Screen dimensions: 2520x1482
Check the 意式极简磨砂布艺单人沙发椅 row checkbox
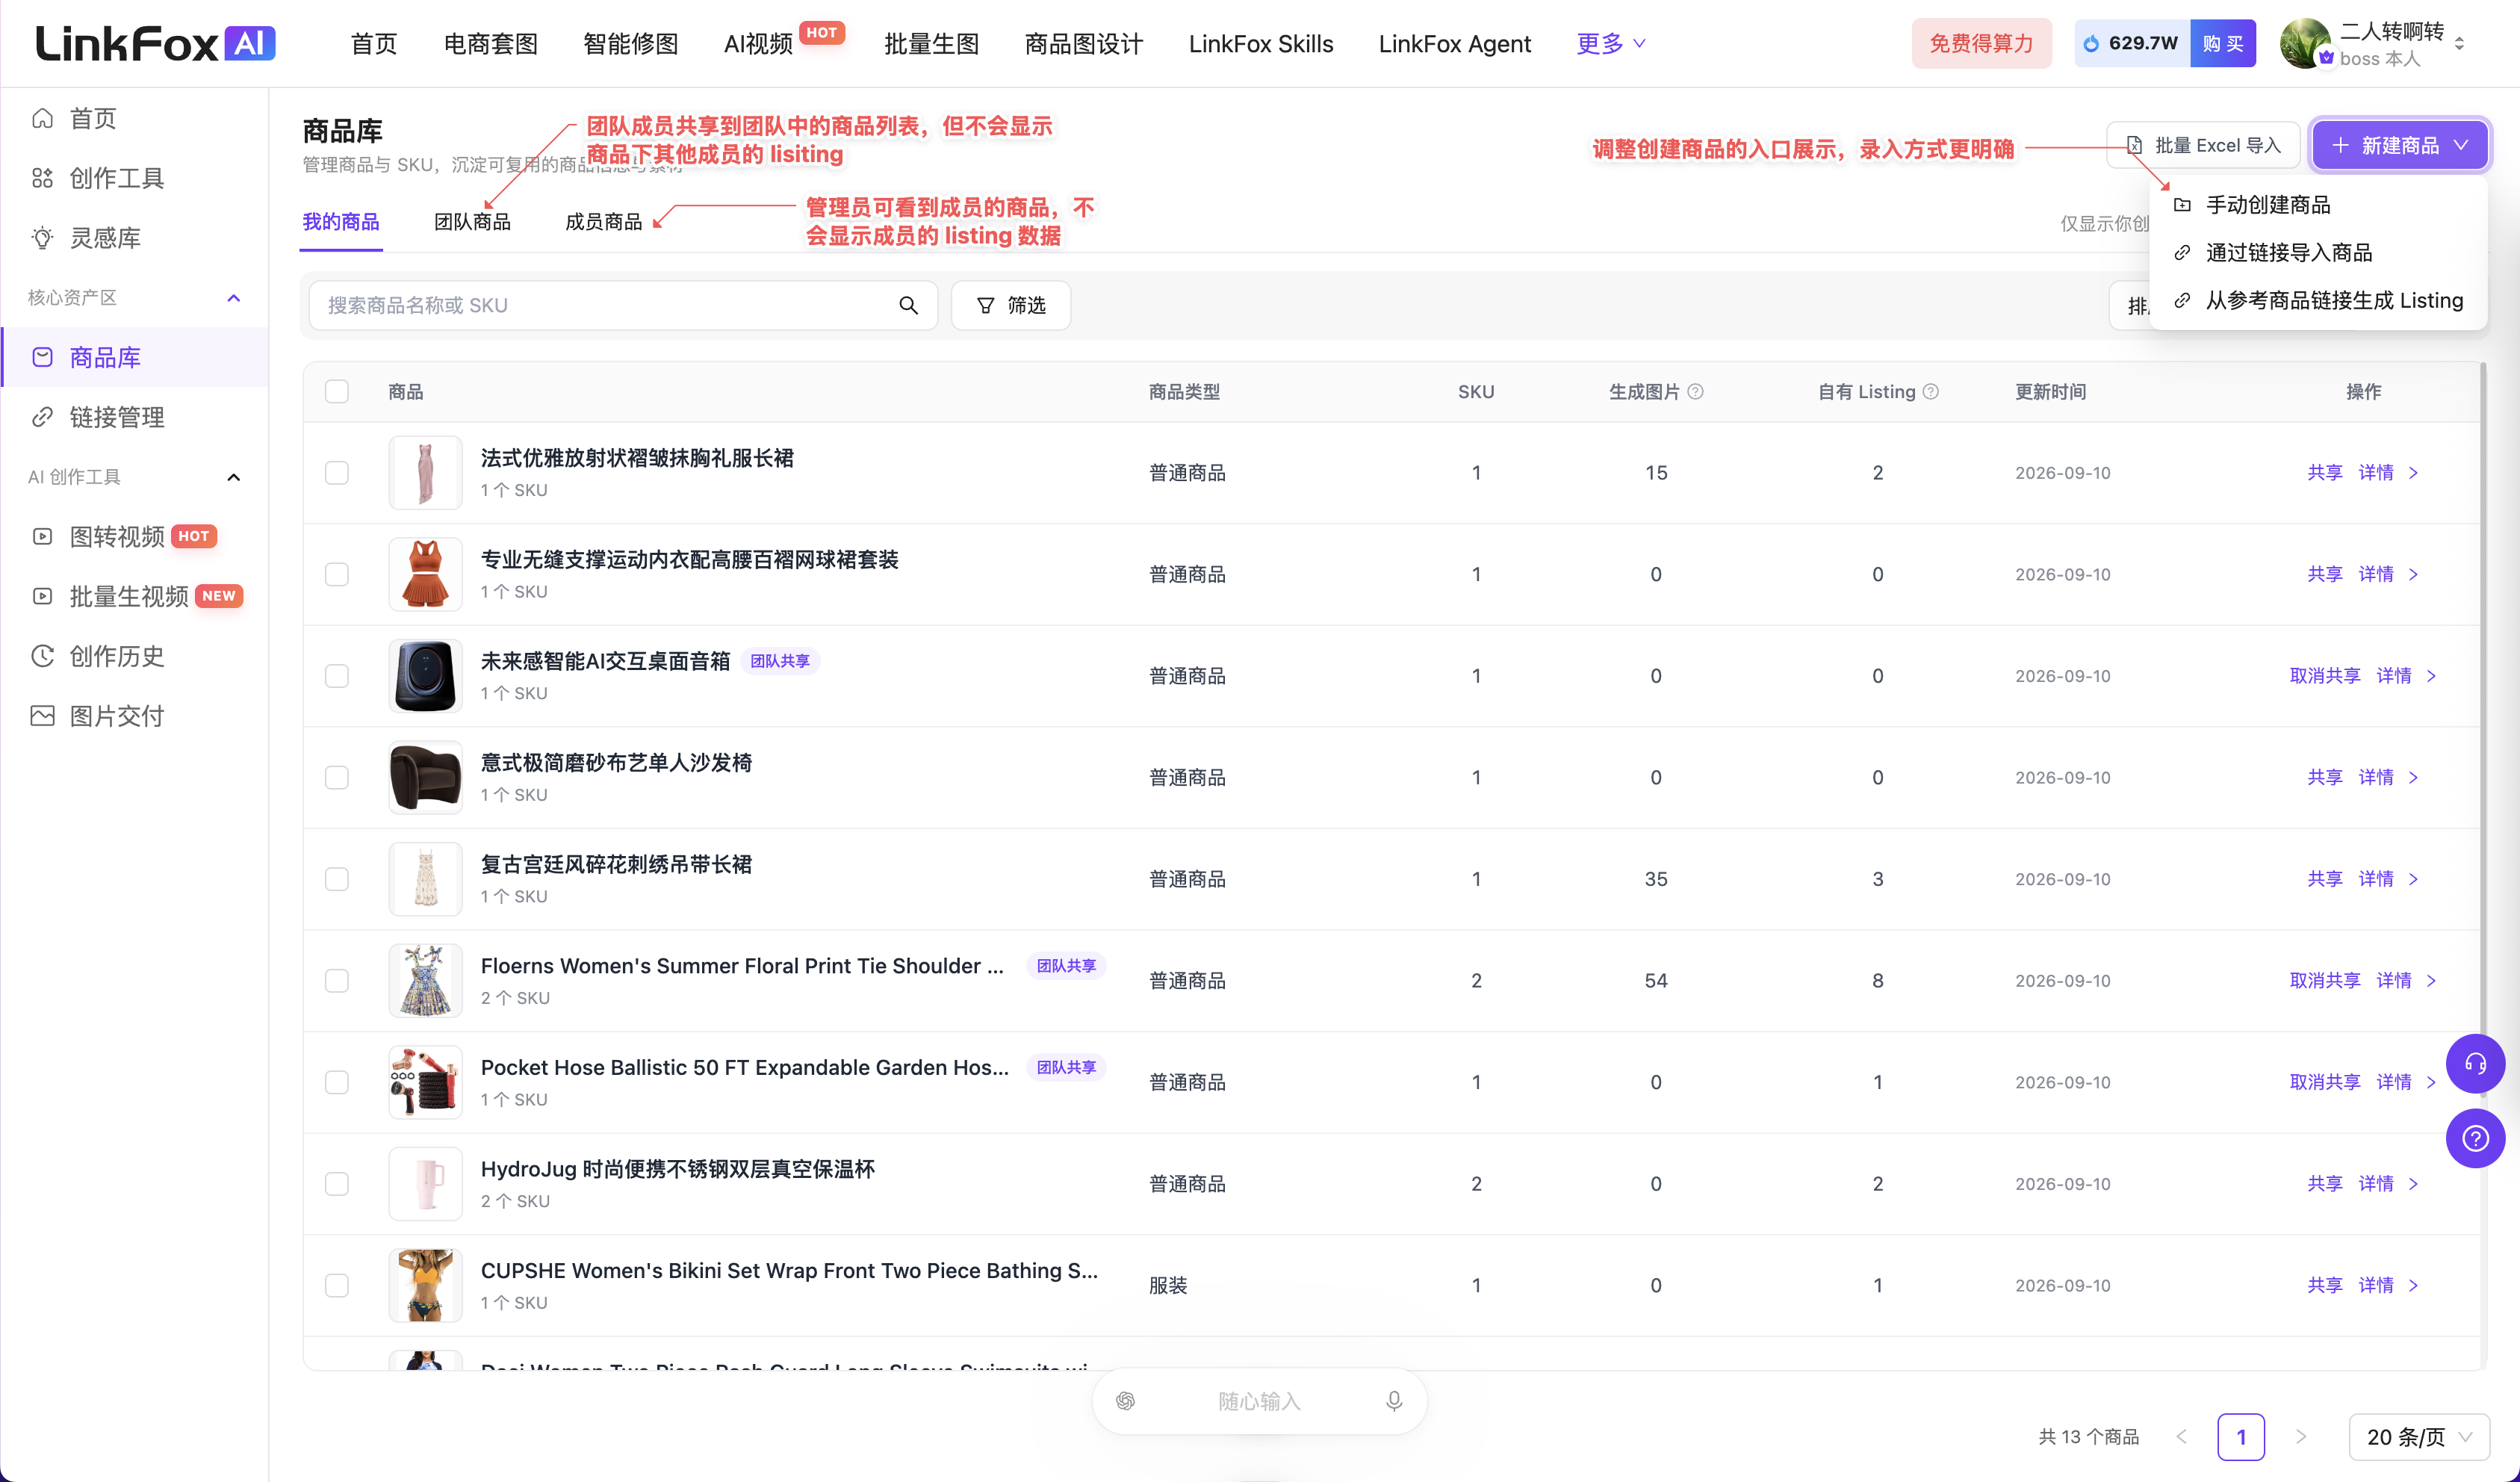(337, 777)
